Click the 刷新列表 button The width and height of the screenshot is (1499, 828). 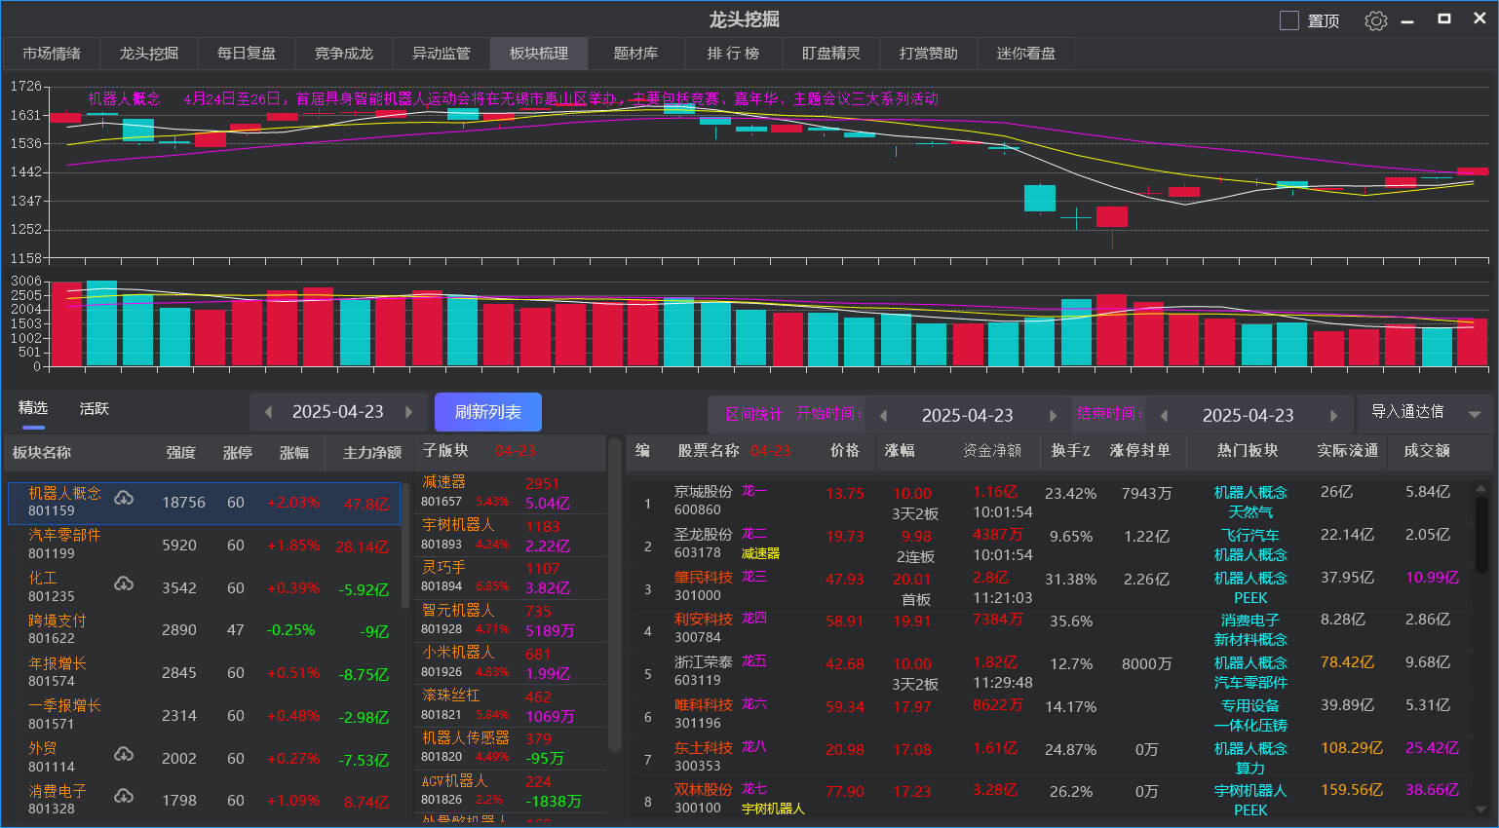(488, 412)
